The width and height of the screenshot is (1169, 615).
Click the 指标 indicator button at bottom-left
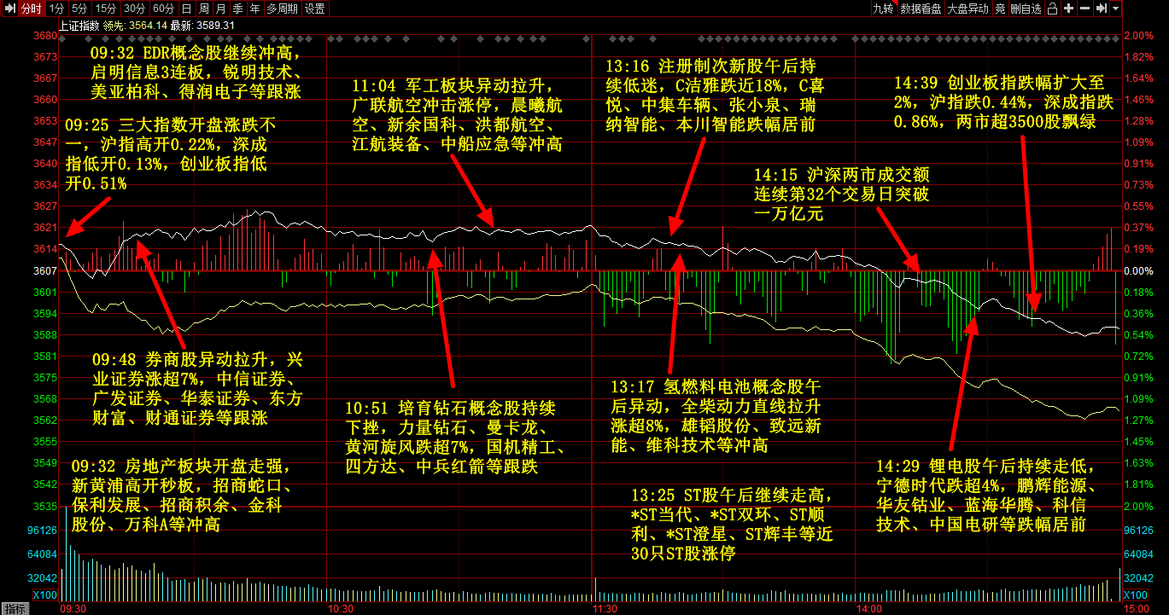click(15, 608)
